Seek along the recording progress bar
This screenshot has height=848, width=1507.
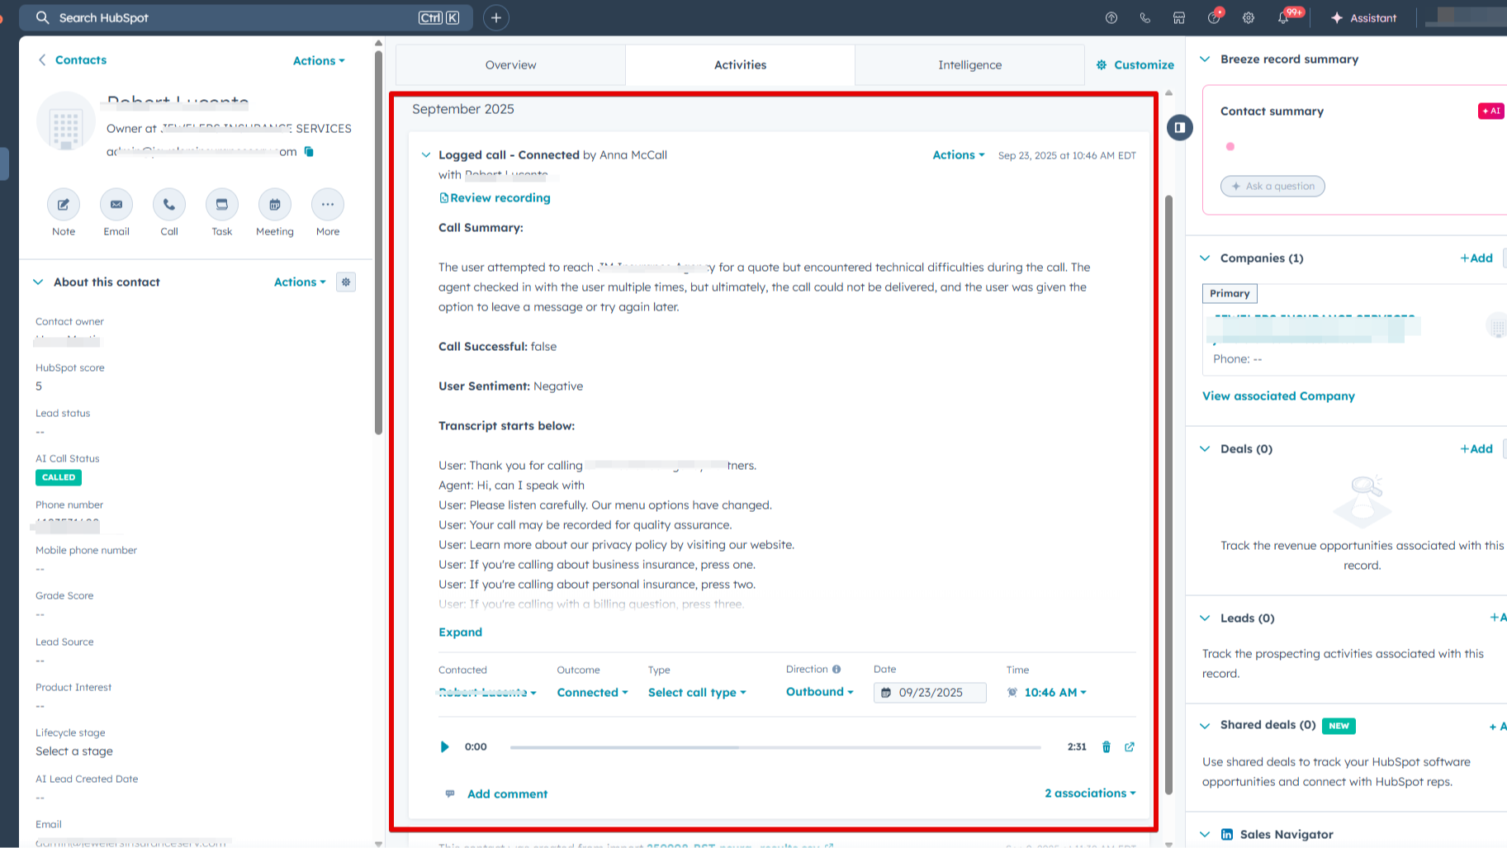pos(775,746)
